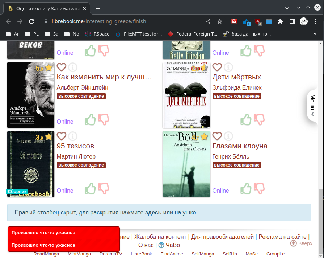Open the PL bookmarks folder

coord(32,34)
